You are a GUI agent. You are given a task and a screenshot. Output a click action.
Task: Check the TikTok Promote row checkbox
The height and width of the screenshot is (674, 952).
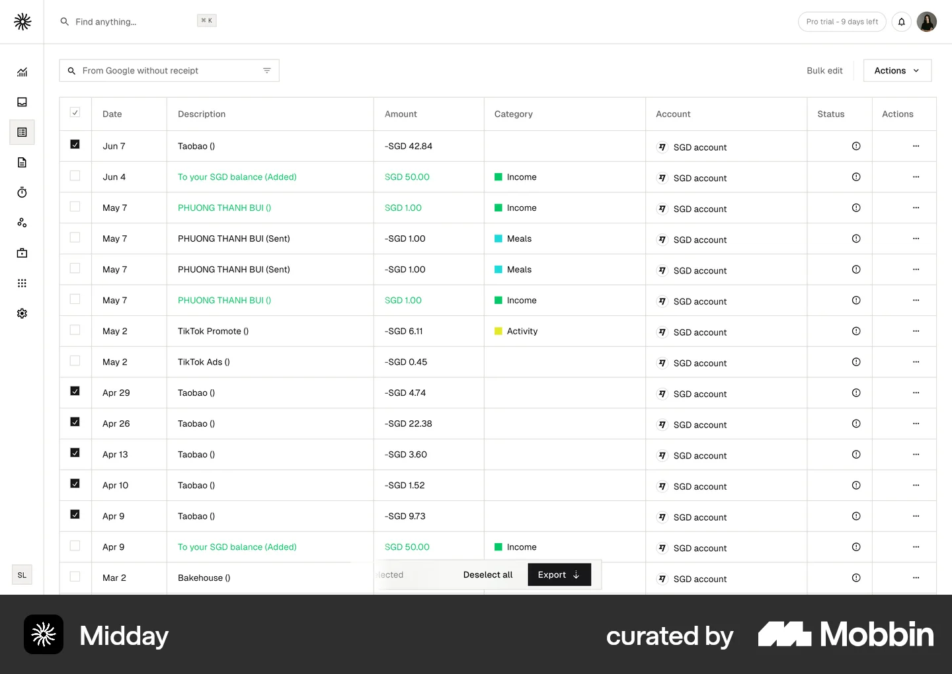pyautogui.click(x=75, y=330)
